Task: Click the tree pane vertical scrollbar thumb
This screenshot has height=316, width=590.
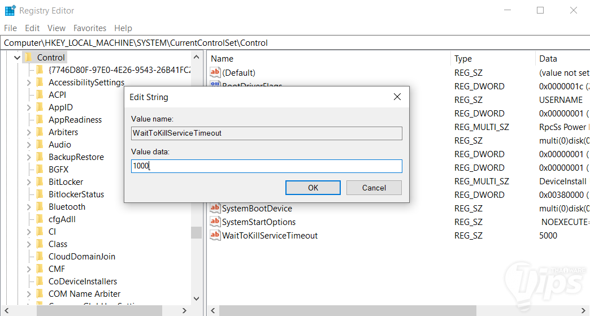Action: 196,232
